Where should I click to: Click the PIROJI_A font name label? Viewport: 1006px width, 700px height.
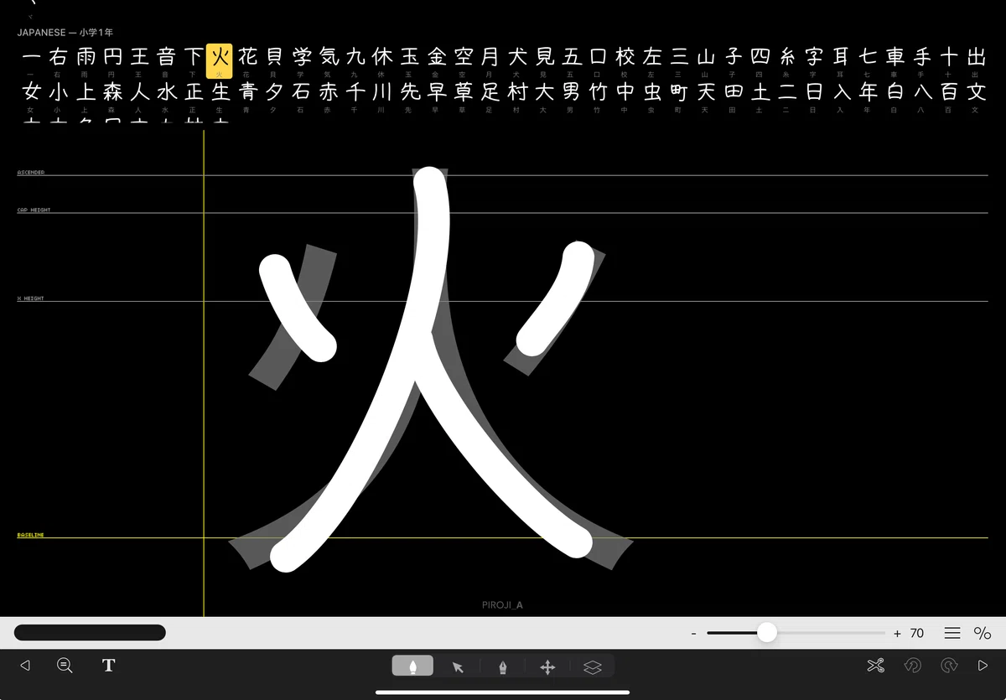pos(503,605)
